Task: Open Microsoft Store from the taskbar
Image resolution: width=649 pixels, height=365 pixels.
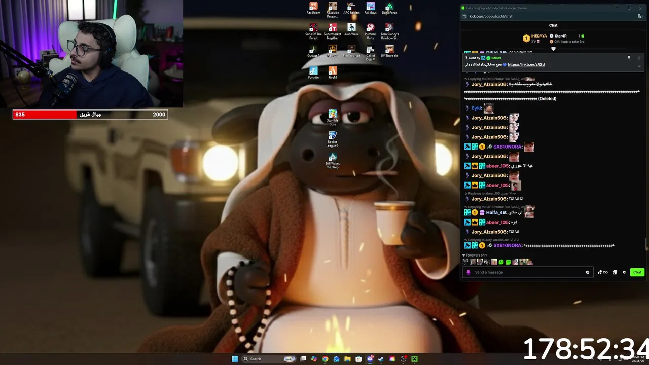Action: 358,359
